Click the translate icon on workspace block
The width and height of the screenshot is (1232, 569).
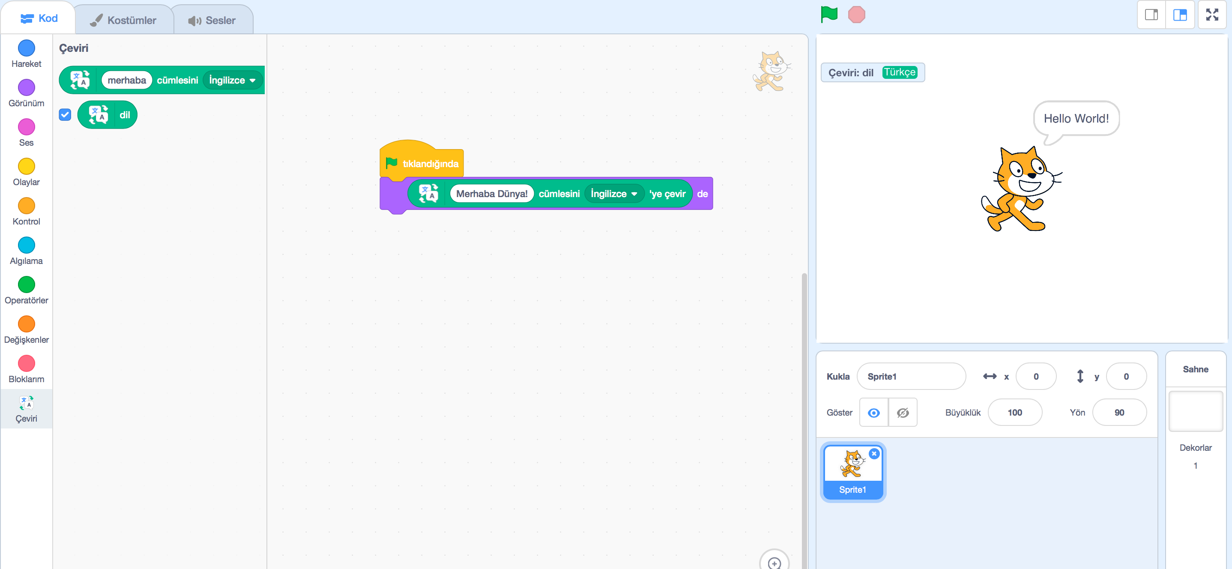(x=428, y=193)
